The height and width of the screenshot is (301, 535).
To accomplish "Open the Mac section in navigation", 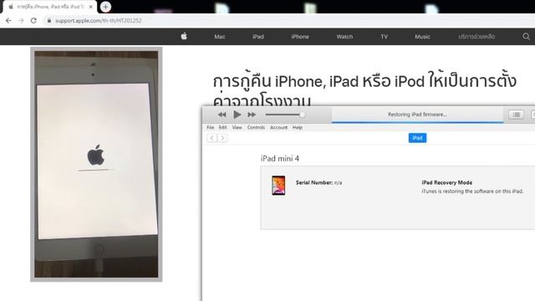I will click(x=220, y=37).
